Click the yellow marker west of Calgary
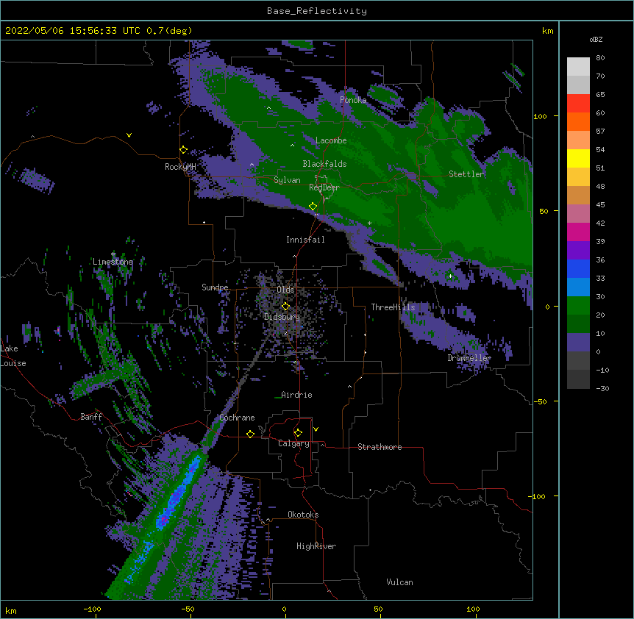The height and width of the screenshot is (619, 634). point(250,434)
